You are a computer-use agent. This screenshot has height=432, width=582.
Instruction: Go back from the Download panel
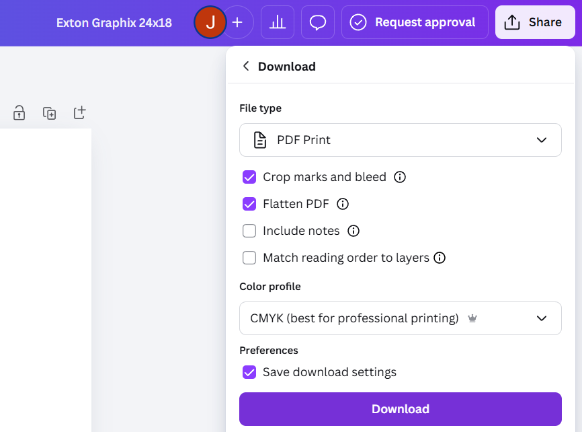click(246, 66)
